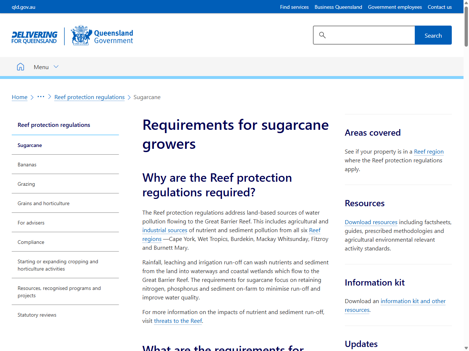Image resolution: width=469 pixels, height=351 pixels.
Task: Select Business Queensland in the top bar
Action: click(x=338, y=7)
